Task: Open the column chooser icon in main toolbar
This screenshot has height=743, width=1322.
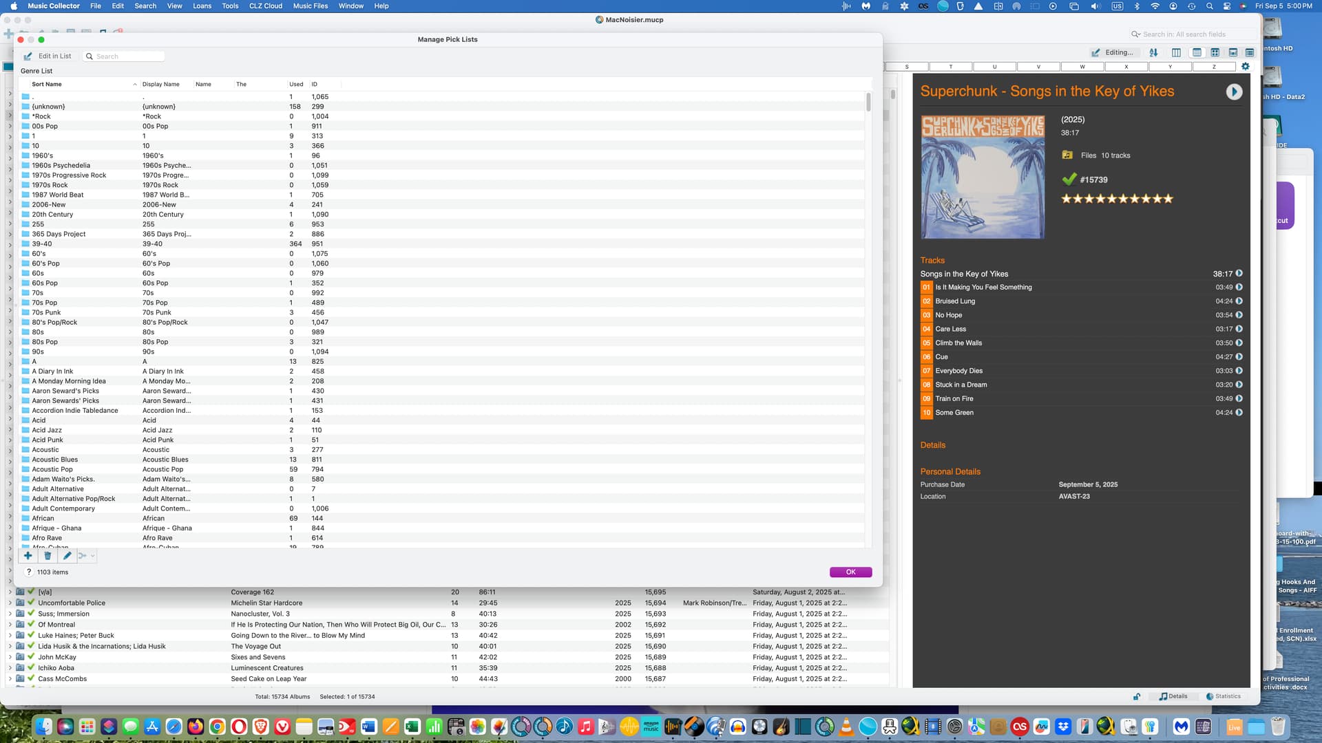Action: point(1176,52)
